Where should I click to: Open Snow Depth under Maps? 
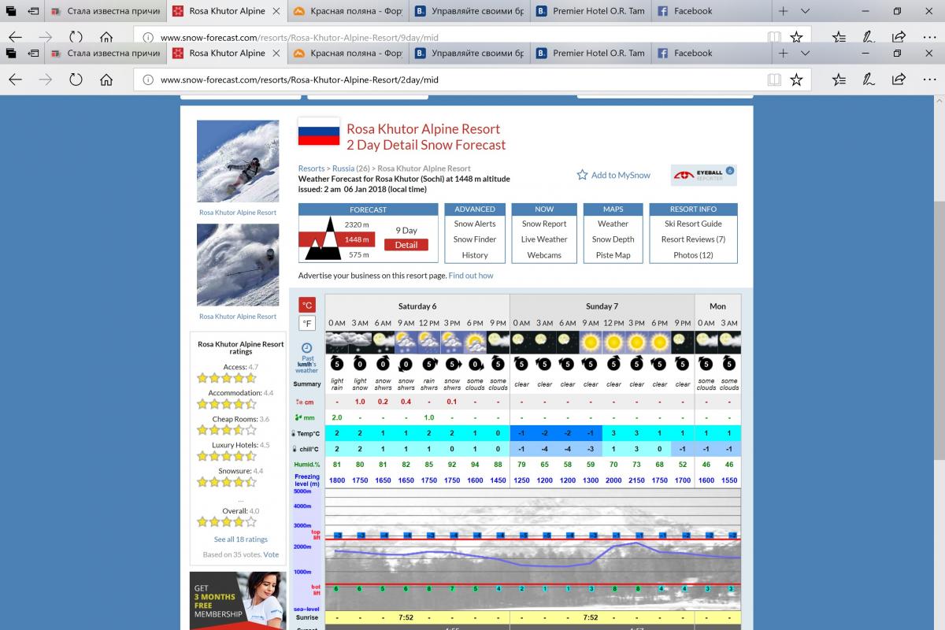(x=613, y=239)
